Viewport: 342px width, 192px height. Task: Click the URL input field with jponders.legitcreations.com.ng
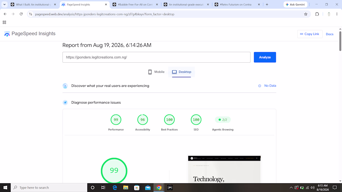tap(156, 57)
